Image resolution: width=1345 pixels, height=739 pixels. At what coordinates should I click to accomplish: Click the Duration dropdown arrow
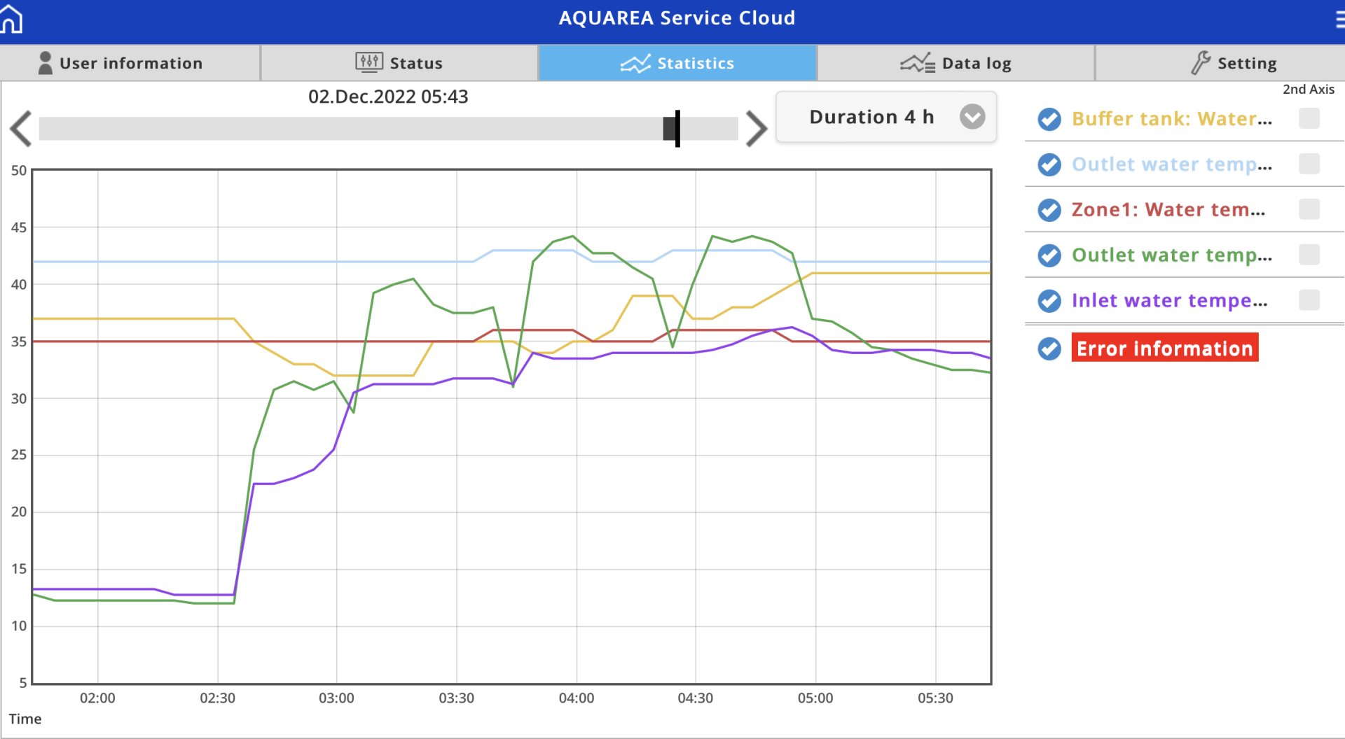972,117
